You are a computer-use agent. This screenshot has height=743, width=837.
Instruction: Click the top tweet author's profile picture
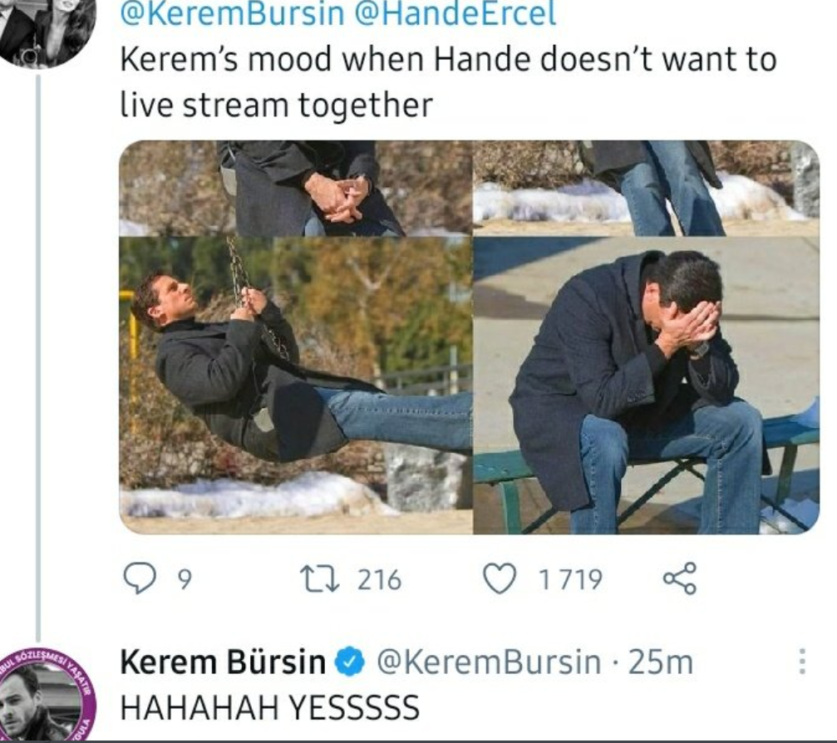coord(47,29)
